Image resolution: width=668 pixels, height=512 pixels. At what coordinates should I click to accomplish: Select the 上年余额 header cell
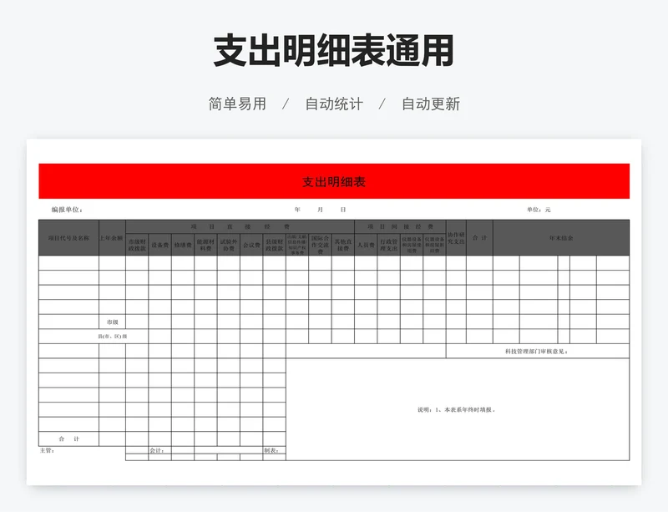[x=112, y=238]
